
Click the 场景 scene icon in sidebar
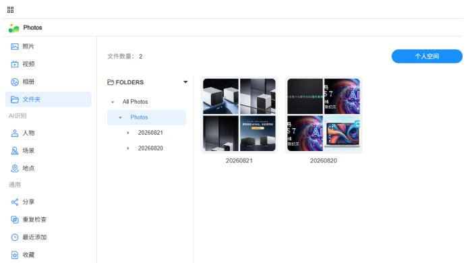(15, 151)
